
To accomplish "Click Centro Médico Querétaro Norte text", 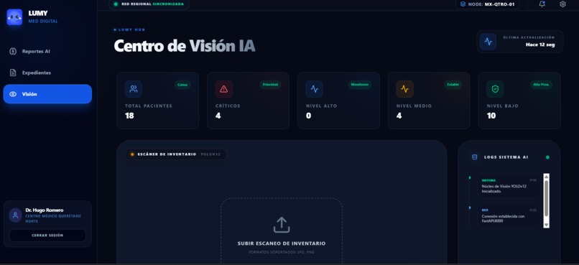I will tap(53, 218).
